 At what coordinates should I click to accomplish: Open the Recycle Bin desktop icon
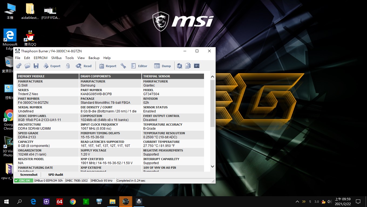click(9, 65)
